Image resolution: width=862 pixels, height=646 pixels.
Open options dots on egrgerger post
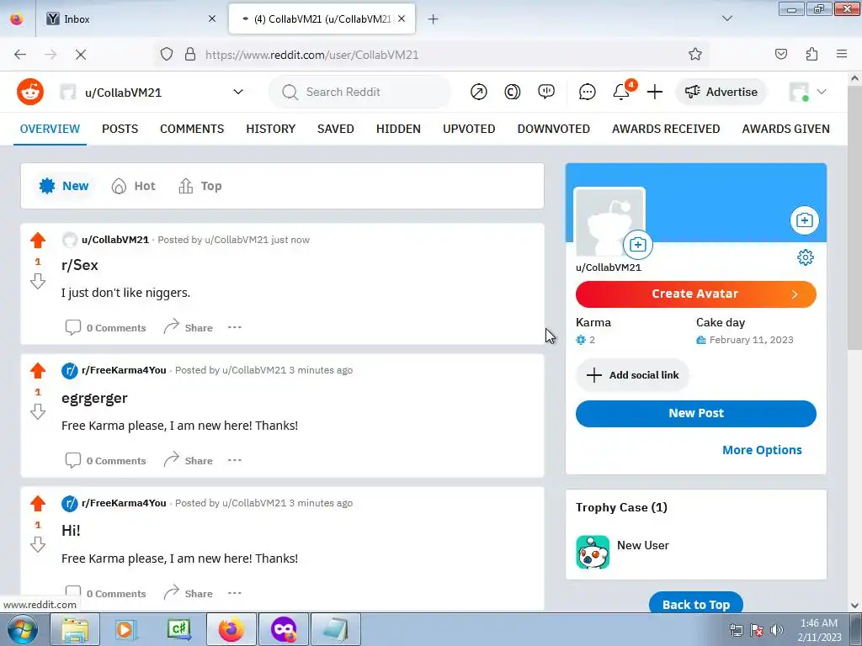pyautogui.click(x=235, y=460)
